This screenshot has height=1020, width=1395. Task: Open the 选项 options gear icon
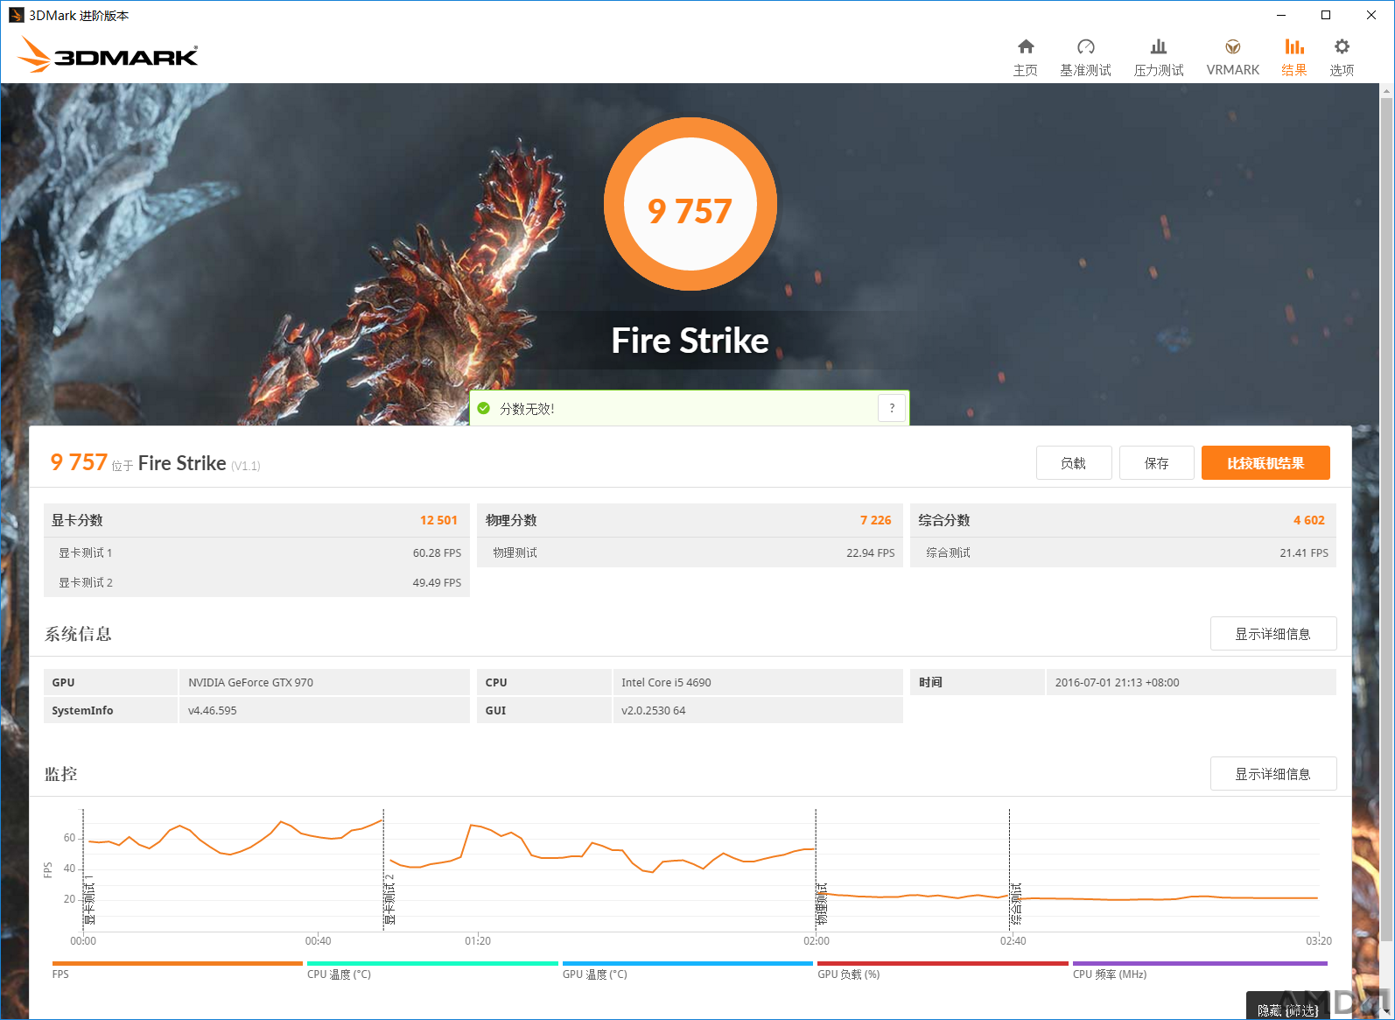coord(1342,47)
